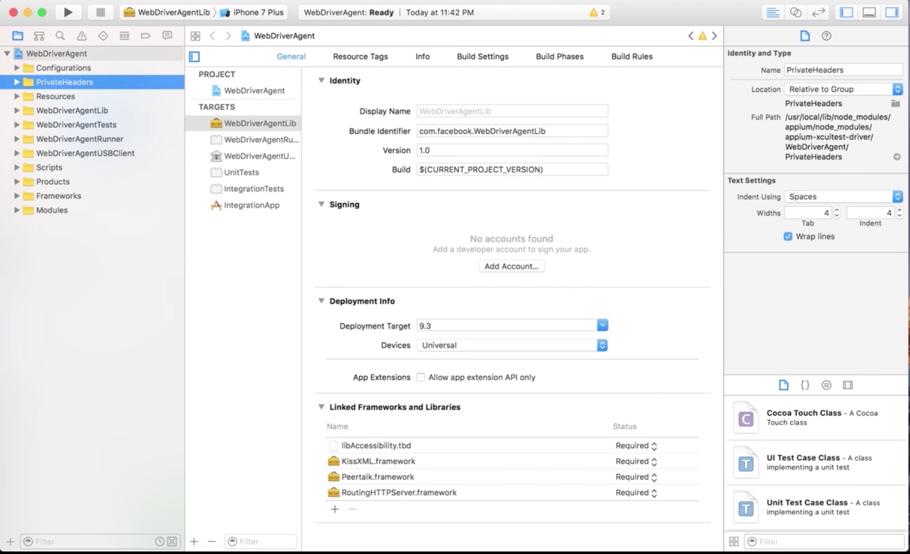Open the Location Relative to Group dropdown
Screen dimensions: 910x554
coord(844,89)
